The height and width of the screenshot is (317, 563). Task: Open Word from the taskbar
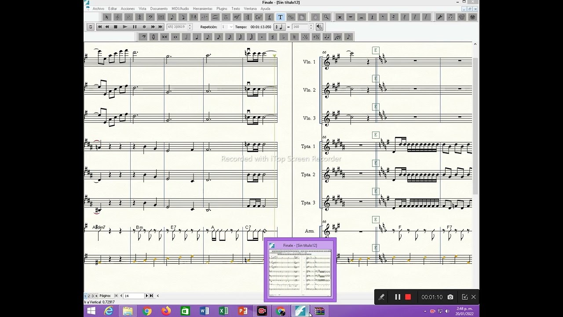204,311
